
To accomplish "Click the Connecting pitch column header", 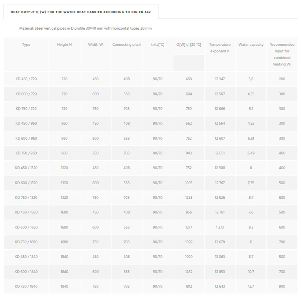I will tap(126, 45).
